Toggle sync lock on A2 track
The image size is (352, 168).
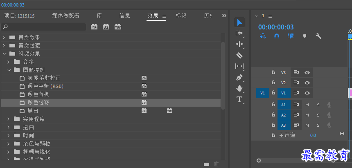tap(296, 115)
